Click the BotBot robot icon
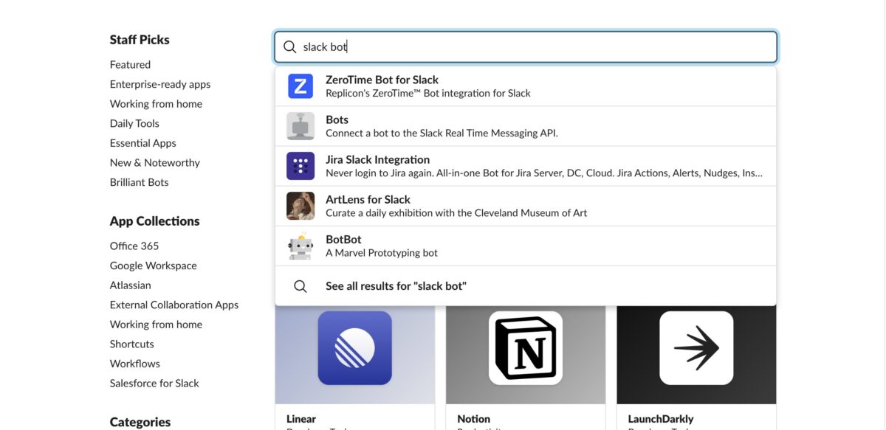Screen dimensions: 886x430 click(301, 246)
